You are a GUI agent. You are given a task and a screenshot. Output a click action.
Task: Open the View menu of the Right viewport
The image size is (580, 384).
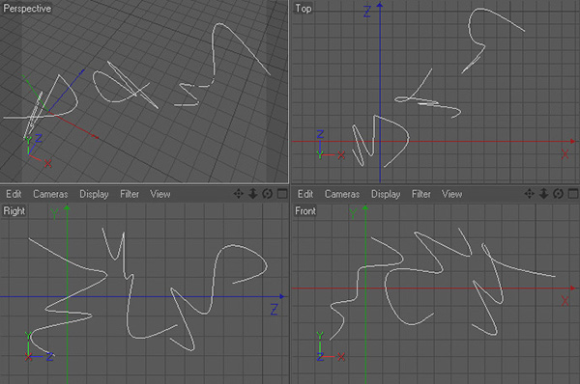point(160,194)
